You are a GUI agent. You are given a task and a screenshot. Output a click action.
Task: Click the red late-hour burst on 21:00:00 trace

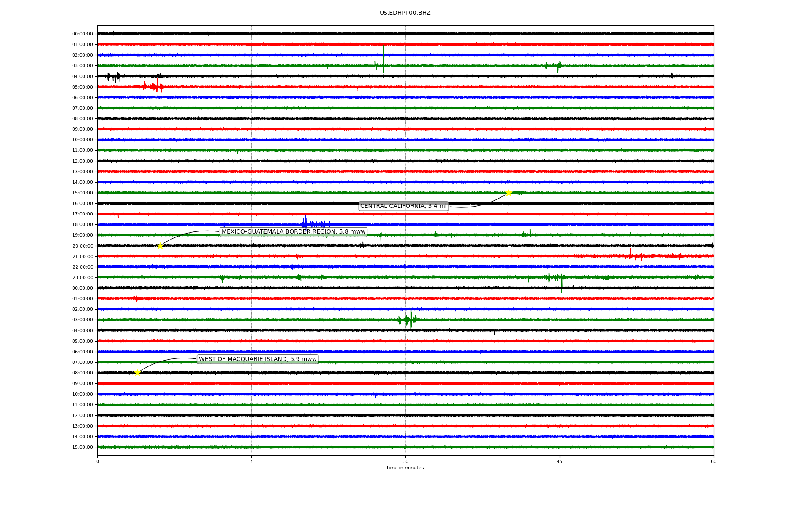coord(631,255)
